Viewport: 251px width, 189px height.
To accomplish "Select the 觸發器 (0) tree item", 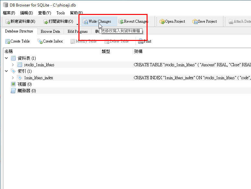I will (27, 91).
